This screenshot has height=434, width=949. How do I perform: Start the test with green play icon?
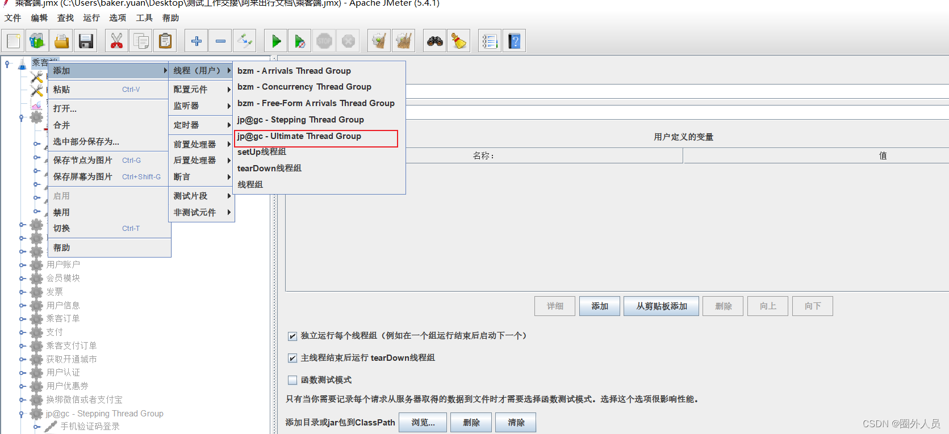coord(276,41)
